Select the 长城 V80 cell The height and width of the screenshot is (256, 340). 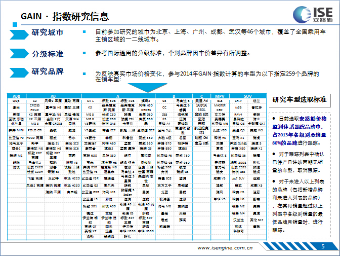pos(220,130)
